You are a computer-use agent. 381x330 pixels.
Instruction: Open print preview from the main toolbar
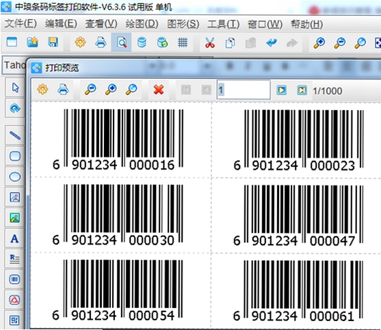click(x=122, y=43)
